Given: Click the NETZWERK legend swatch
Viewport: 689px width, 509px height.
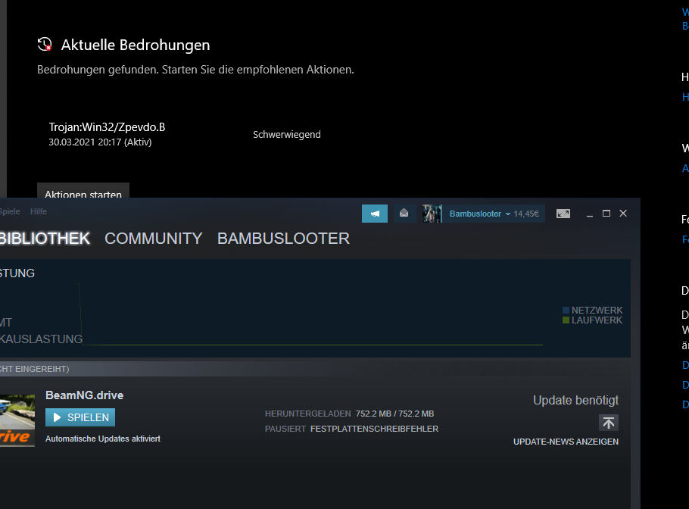Looking at the screenshot, I should coord(566,311).
